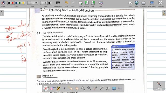Select the Capture part of screen tool
166x93 pixels.
pos(114,88)
